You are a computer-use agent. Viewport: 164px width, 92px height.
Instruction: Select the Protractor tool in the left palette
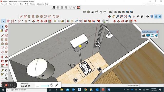pyautogui.click(x=2, y=74)
